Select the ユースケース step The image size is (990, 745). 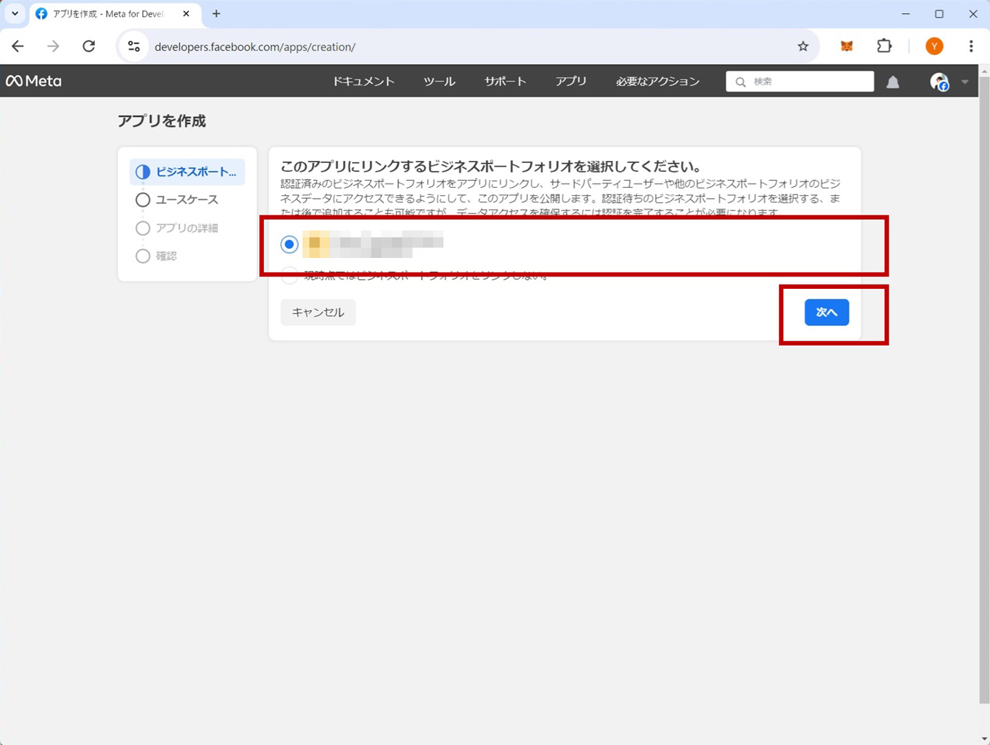click(x=186, y=199)
